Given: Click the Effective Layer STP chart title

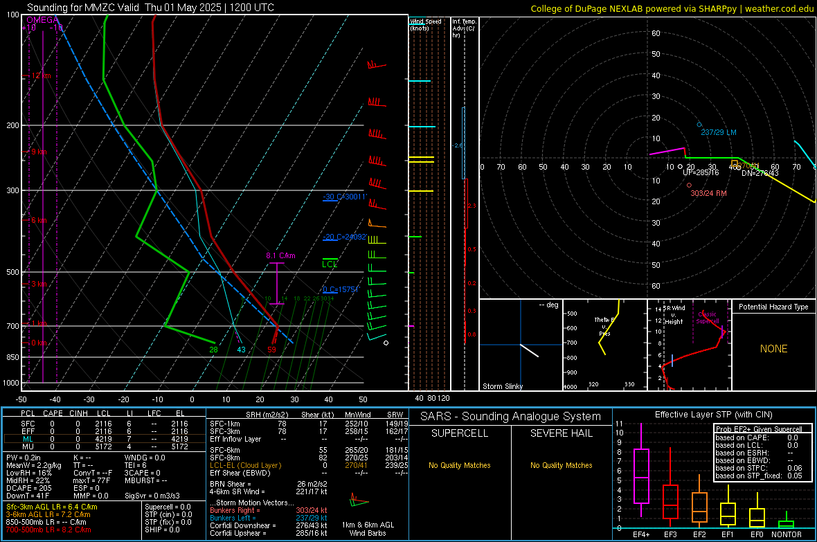Looking at the screenshot, I should pos(713,415).
